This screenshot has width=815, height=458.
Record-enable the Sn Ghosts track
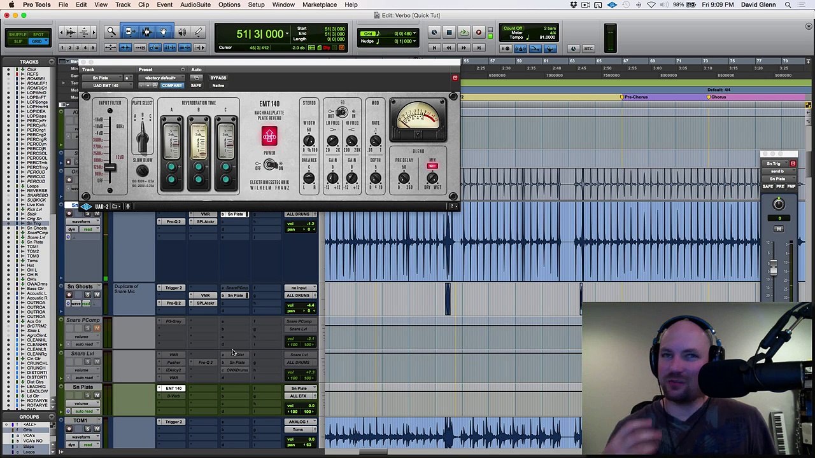point(69,295)
